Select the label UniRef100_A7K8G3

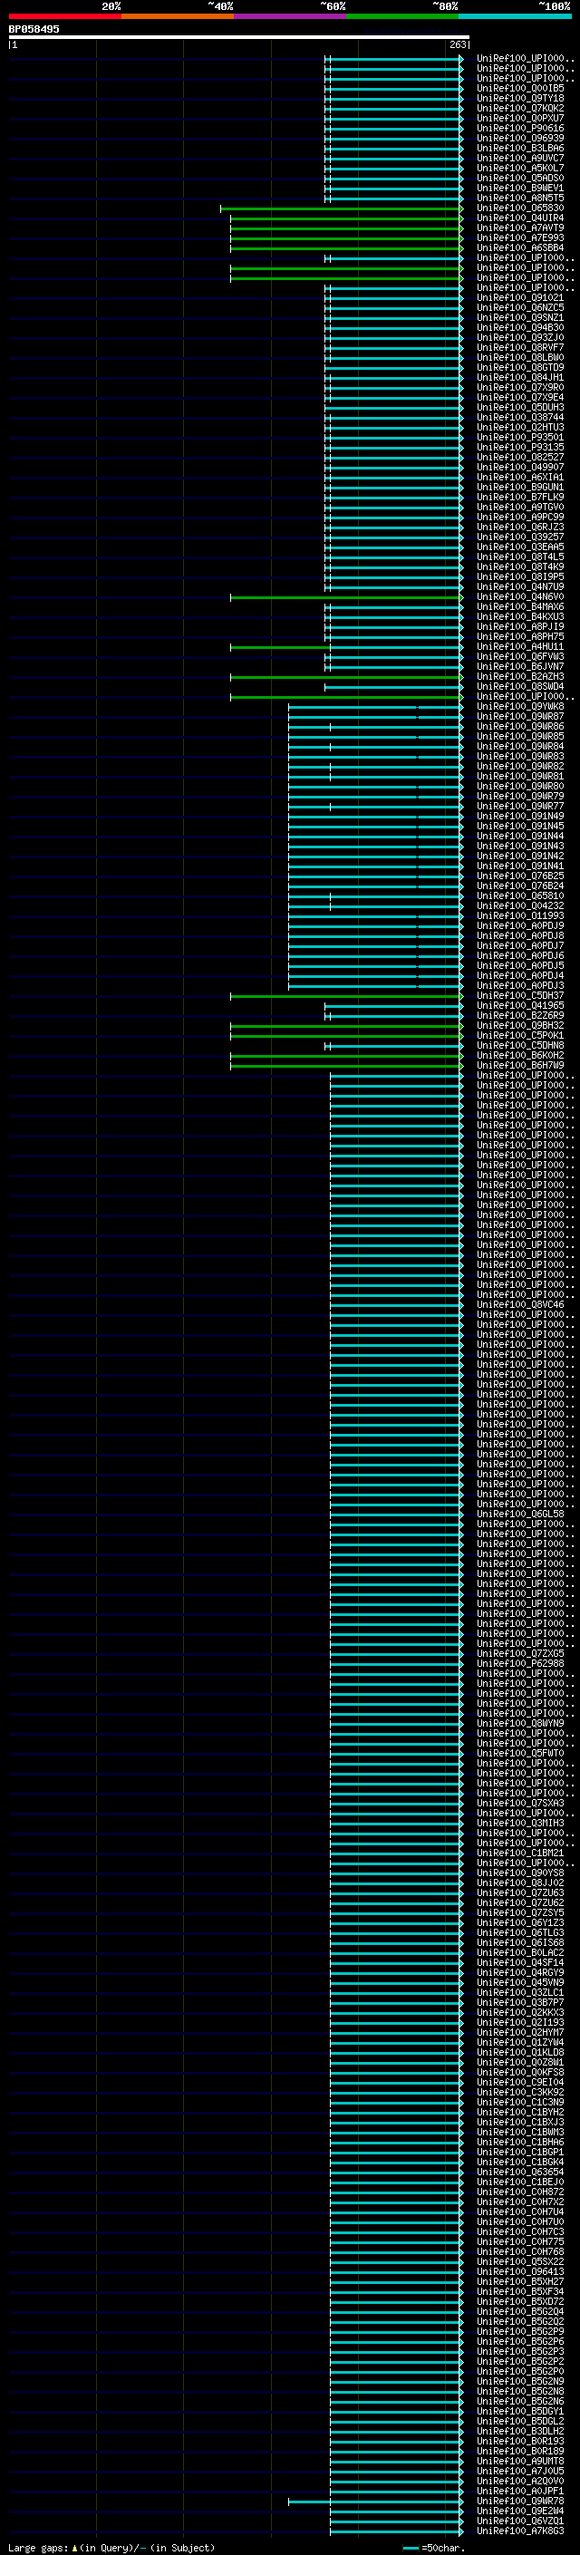coord(519,2531)
